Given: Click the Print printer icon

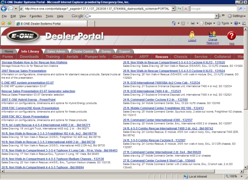Looking at the screenshot, I should [x=193, y=23].
